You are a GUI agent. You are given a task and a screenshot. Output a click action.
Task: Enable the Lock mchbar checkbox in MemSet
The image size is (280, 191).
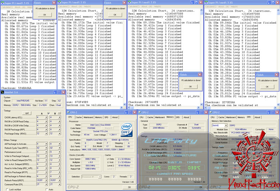(x=7, y=190)
